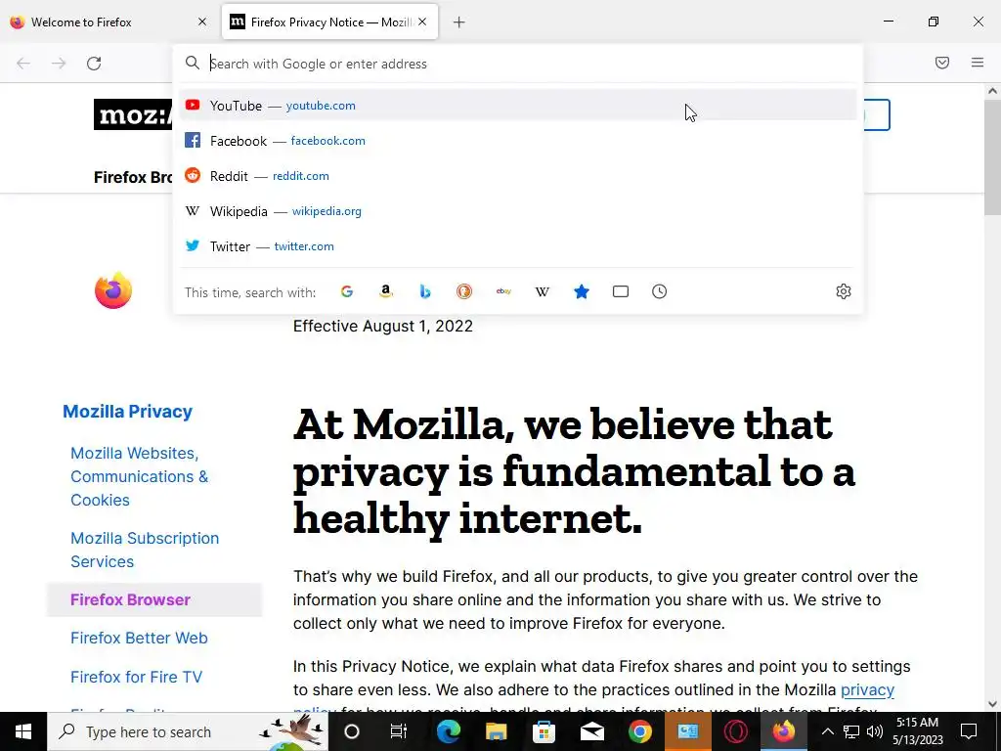Click the taskbar search box
The image size is (1001, 751).
pos(188,731)
